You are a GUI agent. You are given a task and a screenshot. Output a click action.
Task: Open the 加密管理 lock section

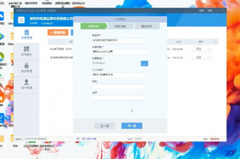click(x=27, y=68)
